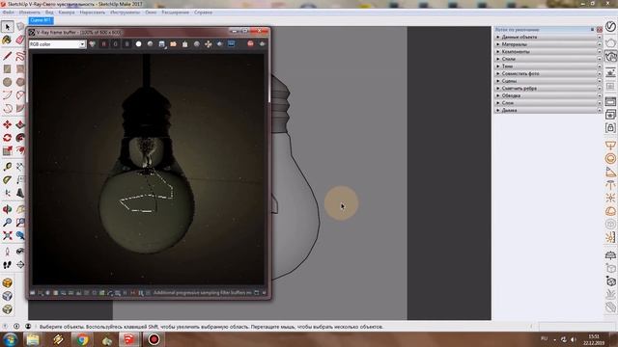Viewport: 618px width, 347px height.
Task: Expand the Компоненты panel
Action: point(548,51)
